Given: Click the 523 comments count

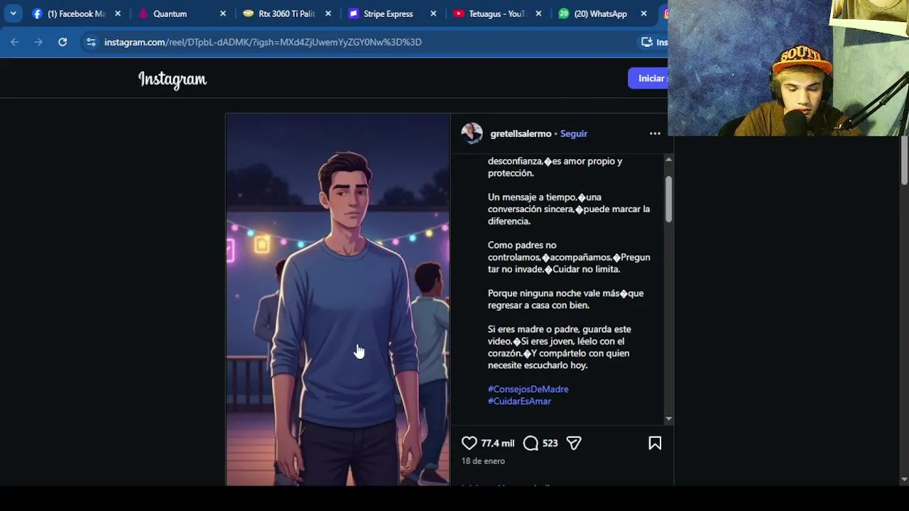Looking at the screenshot, I should click(550, 443).
